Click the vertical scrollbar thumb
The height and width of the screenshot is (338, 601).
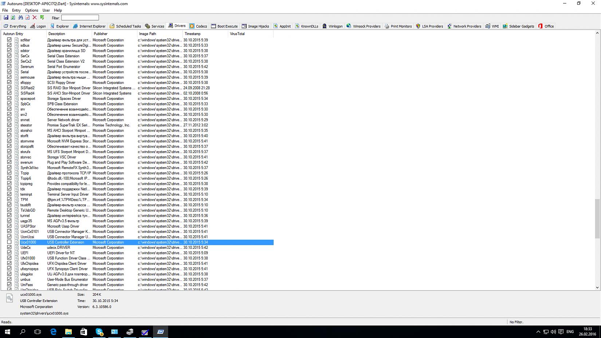[x=597, y=219]
